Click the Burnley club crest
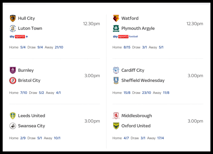The width and height of the screenshot is (213, 154). (x=13, y=70)
